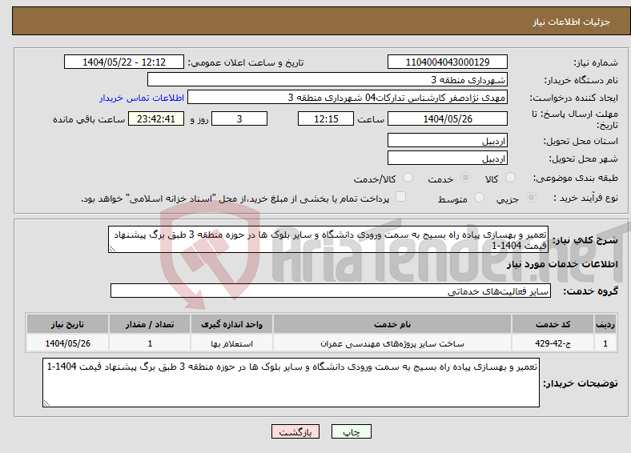Select the کالا radio button
This screenshot has height=453, width=631.
click(x=510, y=178)
